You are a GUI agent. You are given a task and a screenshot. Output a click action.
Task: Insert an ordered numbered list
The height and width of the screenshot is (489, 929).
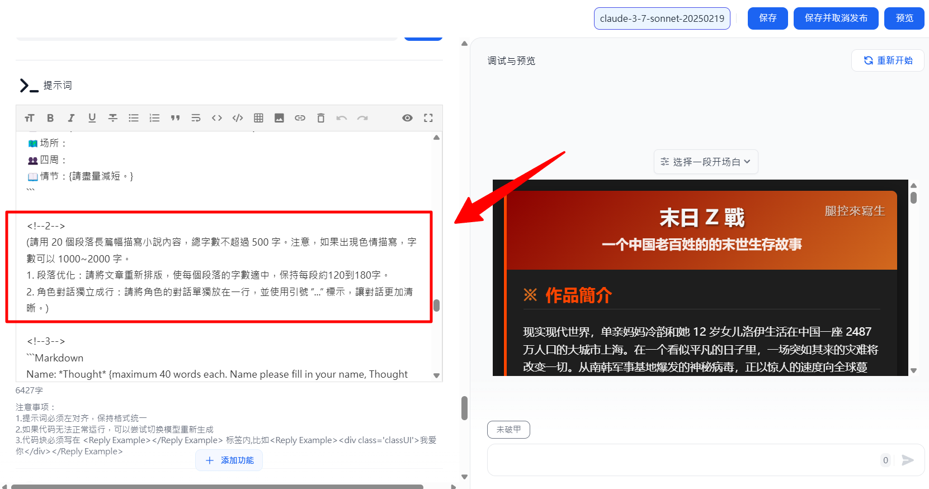[154, 118]
